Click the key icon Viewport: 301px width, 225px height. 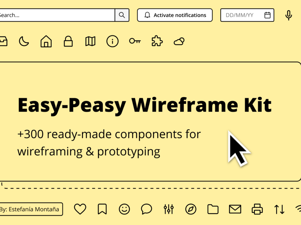tap(135, 41)
